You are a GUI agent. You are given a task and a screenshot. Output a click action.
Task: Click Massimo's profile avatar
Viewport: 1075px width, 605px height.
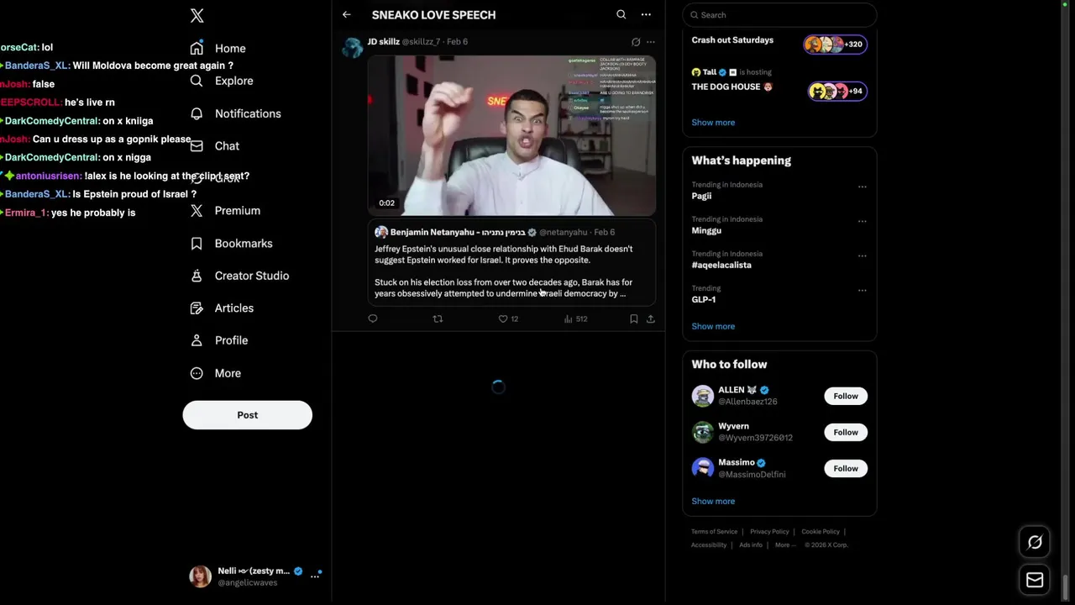703,468
